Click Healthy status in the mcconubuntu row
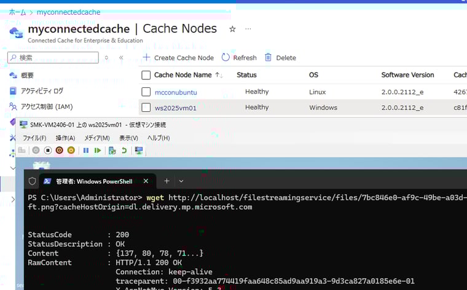Viewport: 467px width, 290px height. tap(257, 92)
